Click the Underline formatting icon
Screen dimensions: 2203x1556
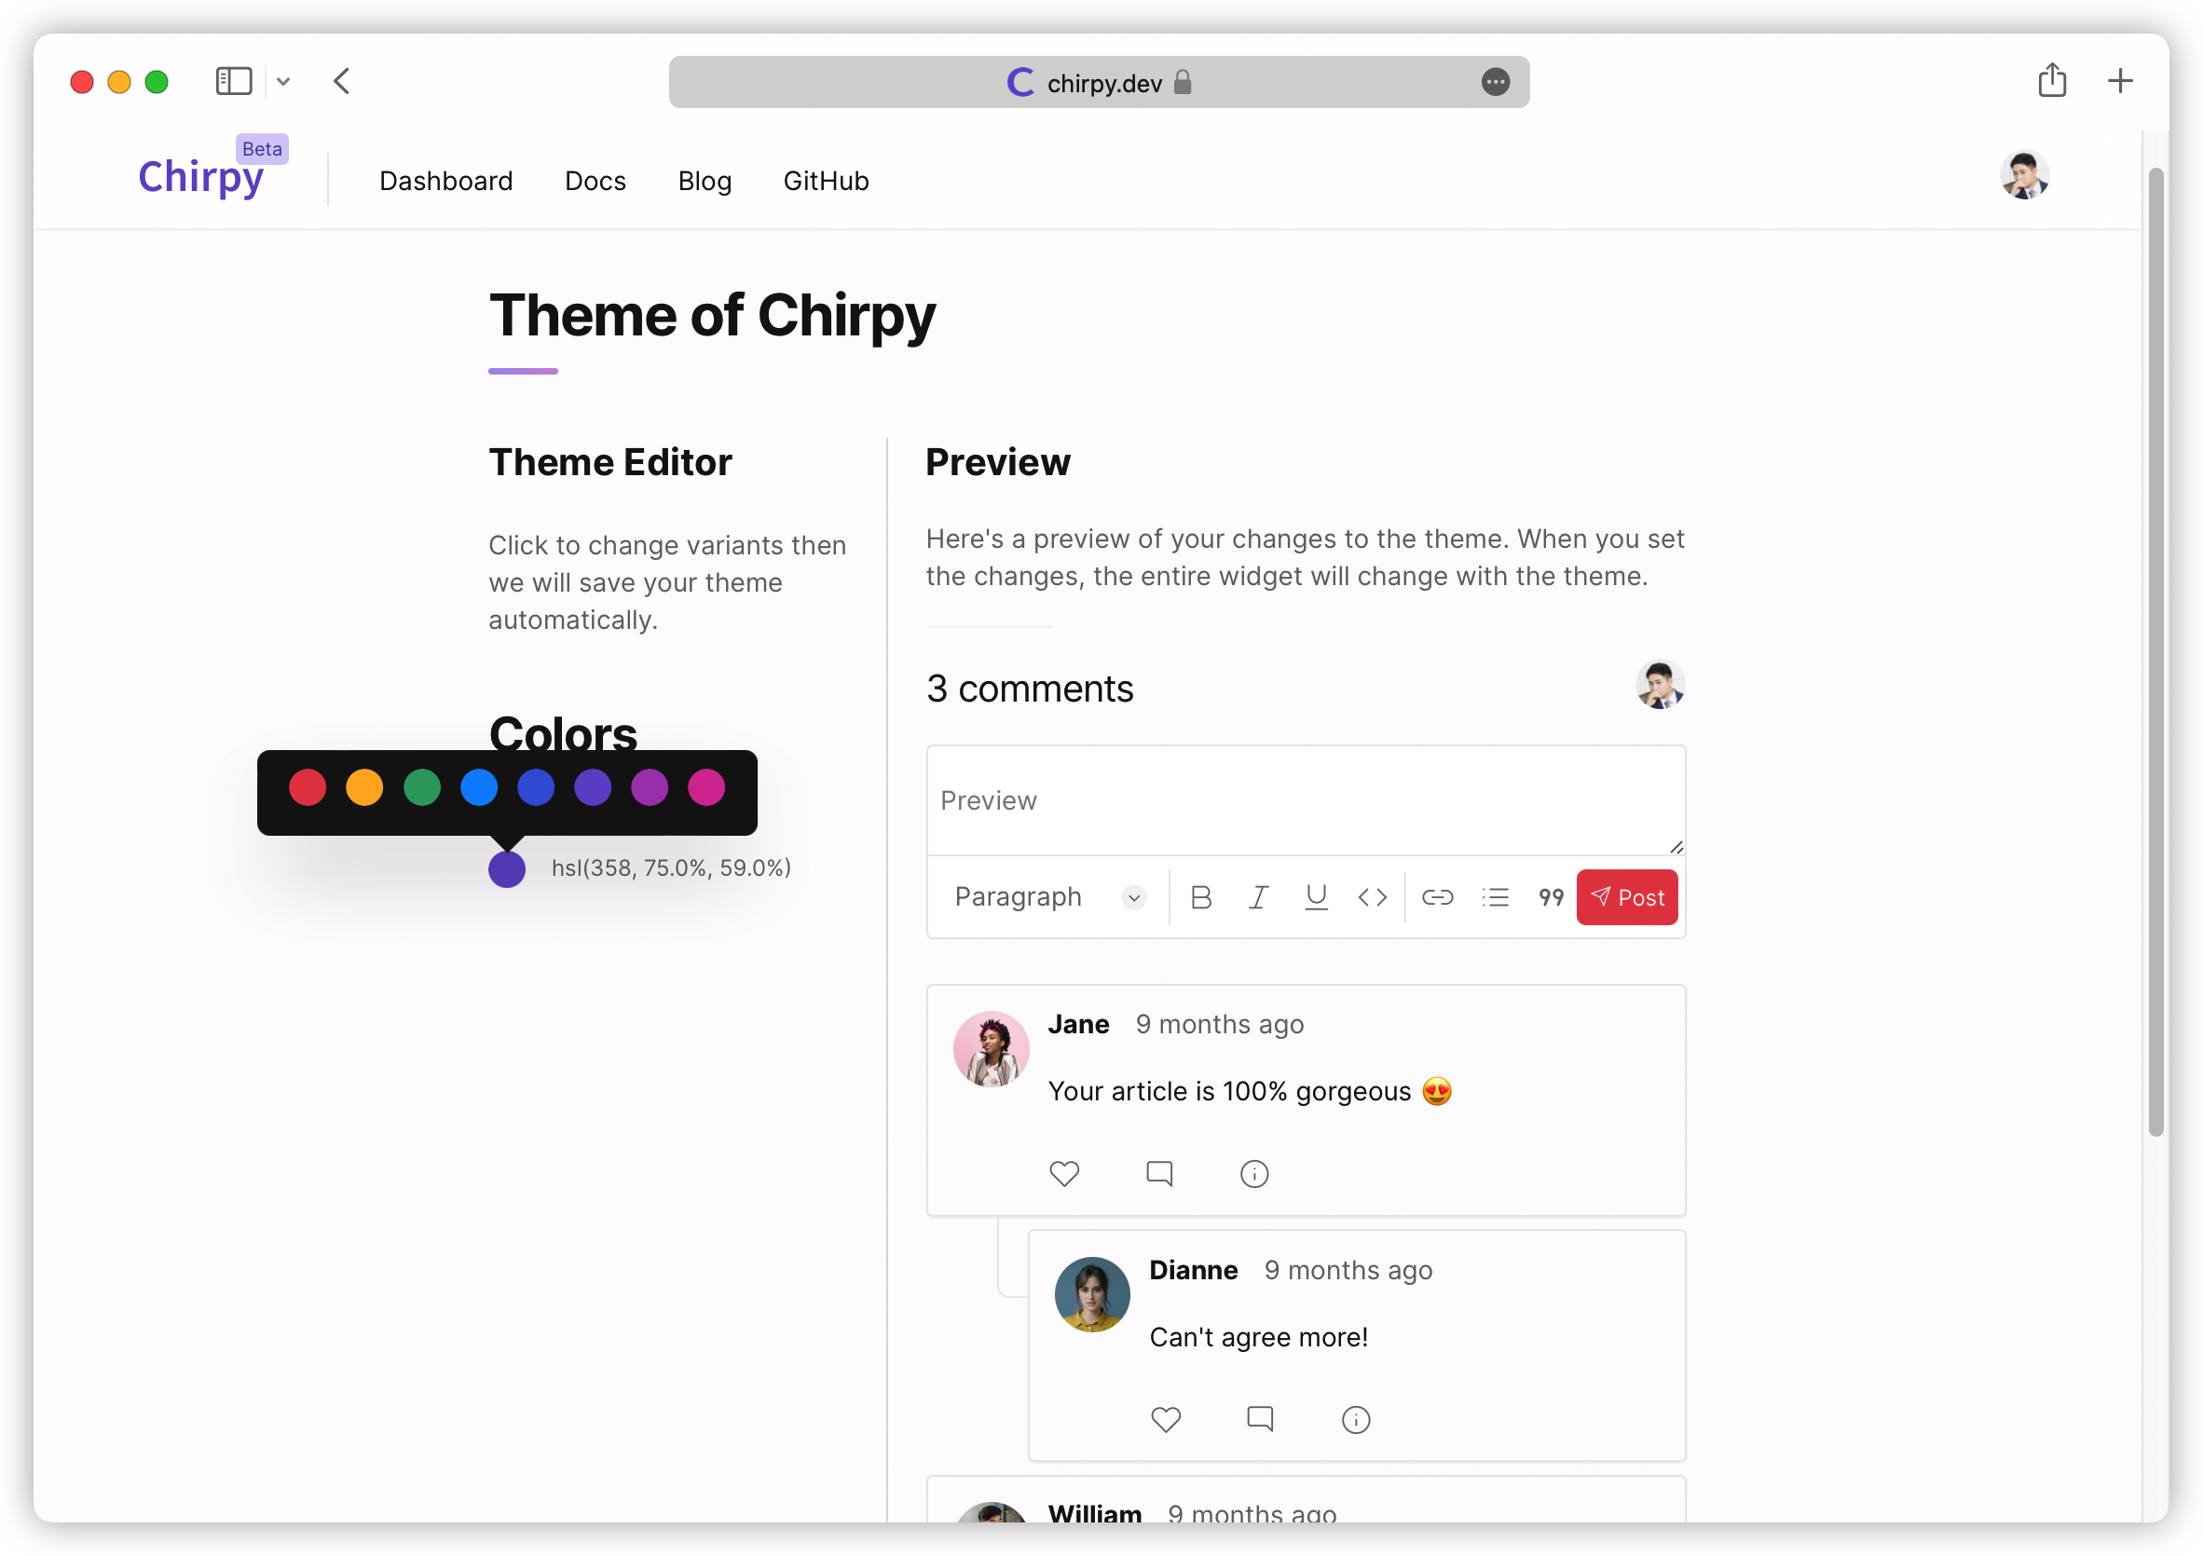[x=1317, y=896]
